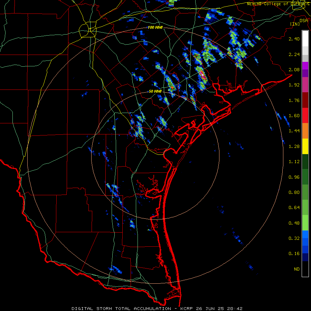Image resolution: width=311 pixels, height=311 pixels.
Task: Click the 0.80 legend value
Action: pos(294,192)
